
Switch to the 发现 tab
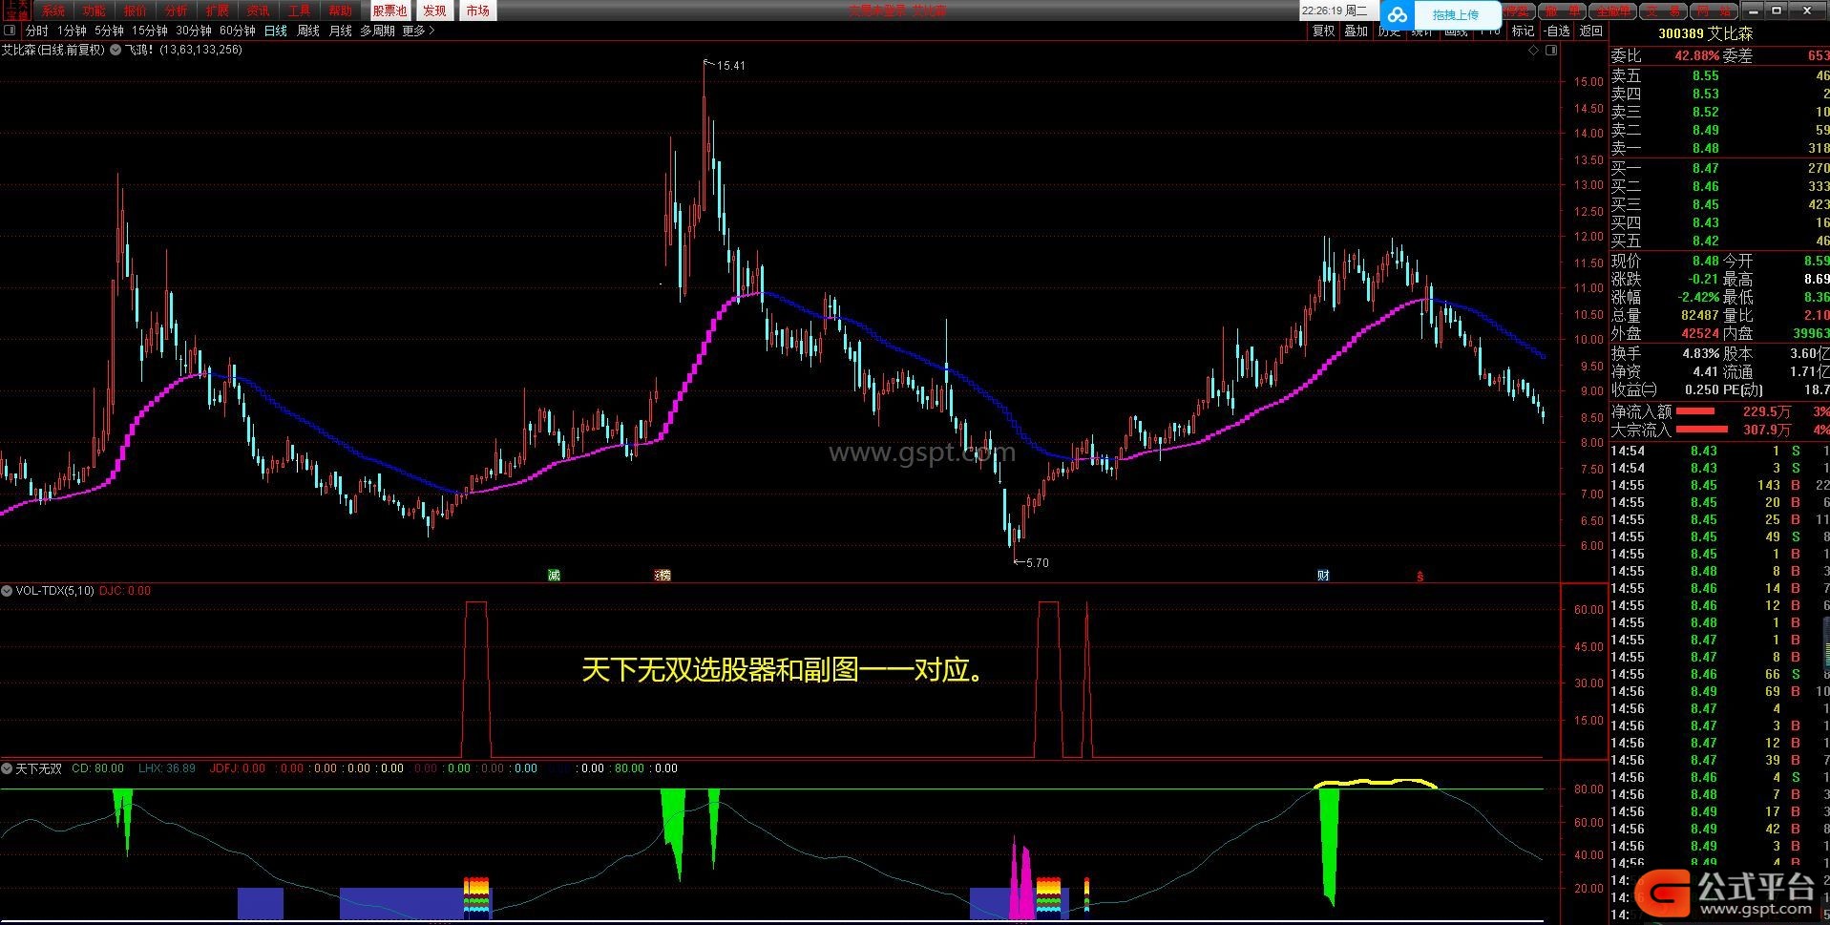(434, 11)
